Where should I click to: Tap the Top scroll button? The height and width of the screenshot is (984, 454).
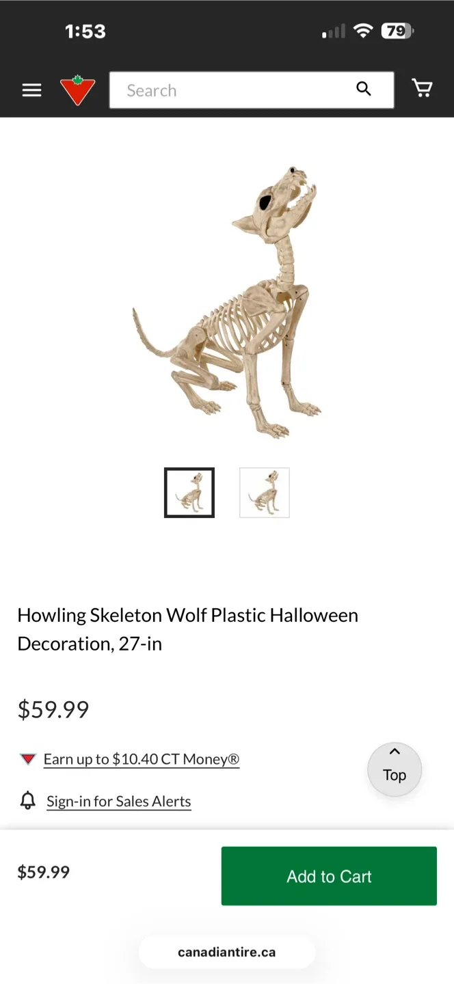395,769
